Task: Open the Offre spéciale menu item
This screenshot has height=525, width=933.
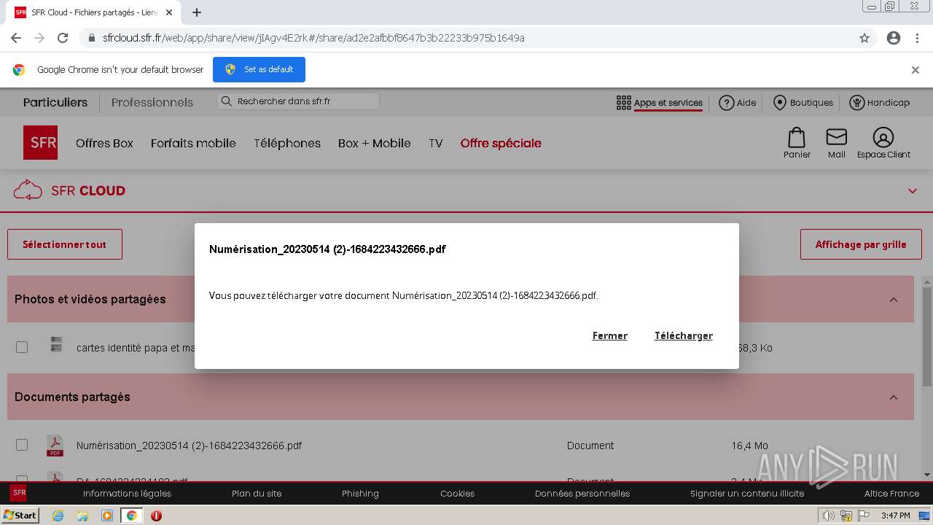Action: tap(501, 143)
